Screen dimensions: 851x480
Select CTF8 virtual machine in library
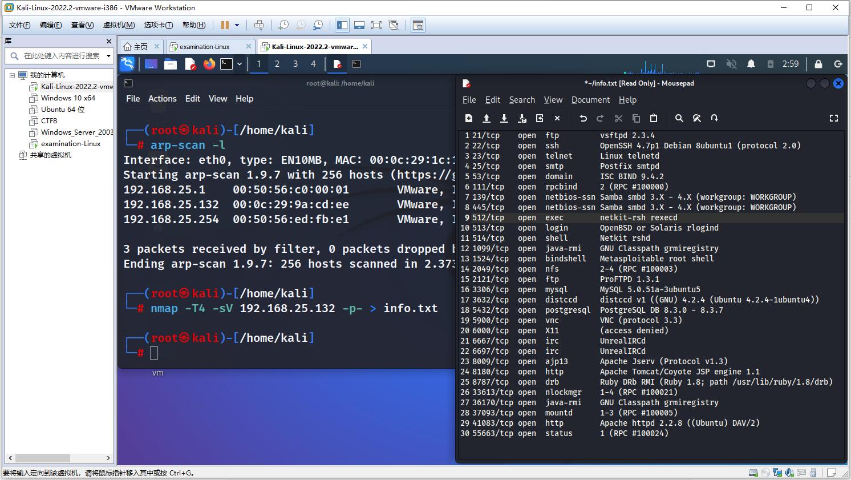pyautogui.click(x=49, y=121)
